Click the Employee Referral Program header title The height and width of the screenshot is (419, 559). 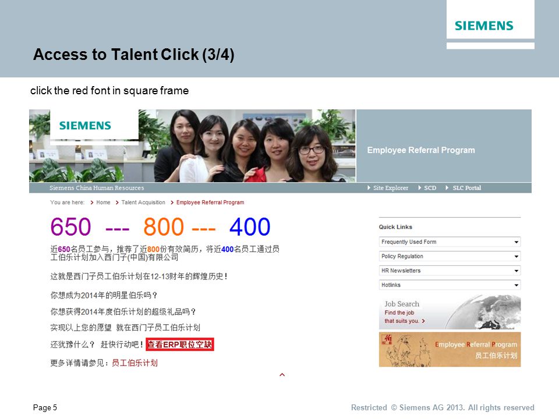pyautogui.click(x=421, y=150)
